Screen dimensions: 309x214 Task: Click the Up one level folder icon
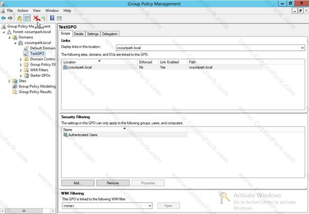[x=19, y=18]
